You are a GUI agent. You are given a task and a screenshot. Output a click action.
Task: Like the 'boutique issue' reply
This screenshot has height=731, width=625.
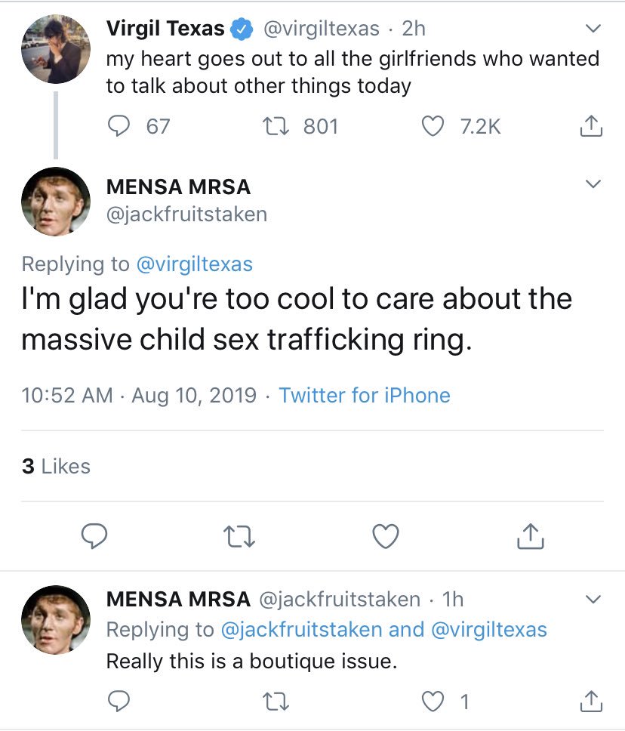click(433, 702)
